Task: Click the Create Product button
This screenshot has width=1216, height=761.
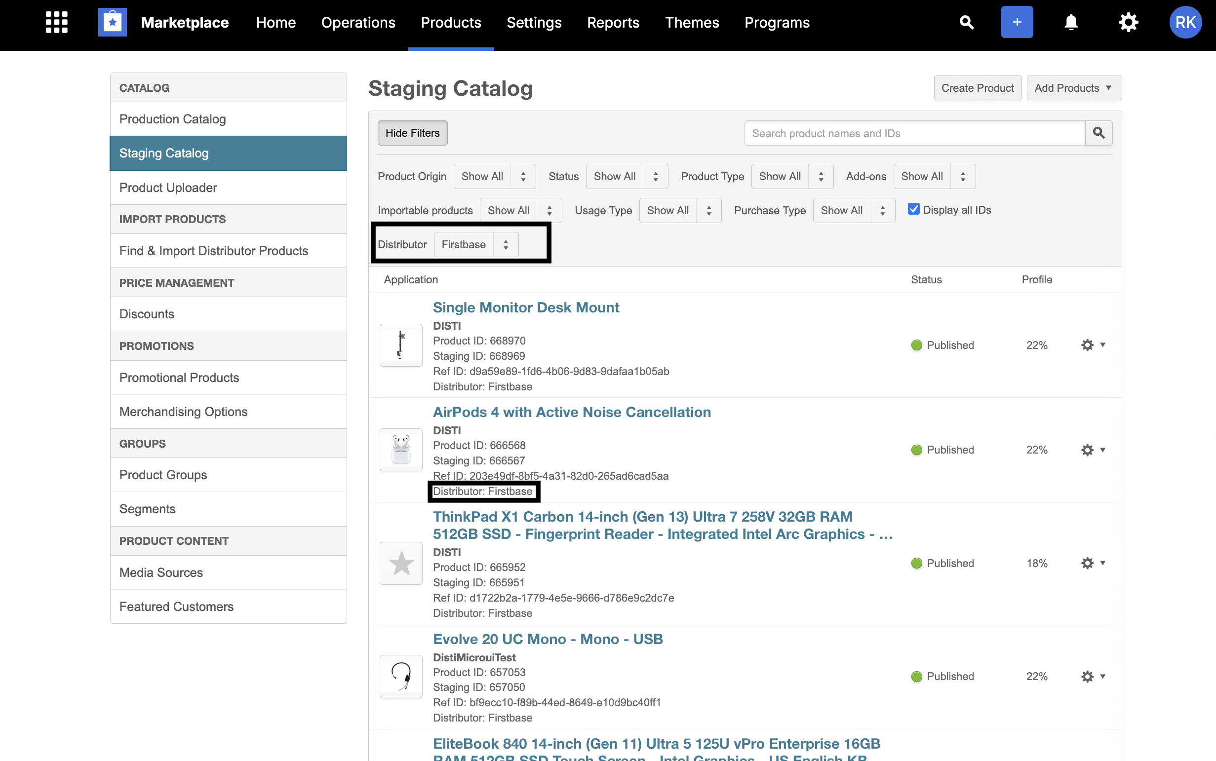Action: click(x=977, y=88)
